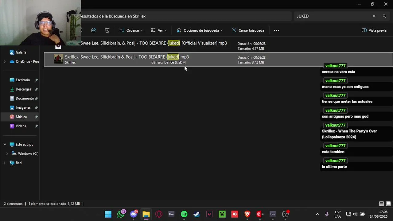This screenshot has width=393, height=221.
Task: Click the volume speaker tray icon
Action: (355, 214)
